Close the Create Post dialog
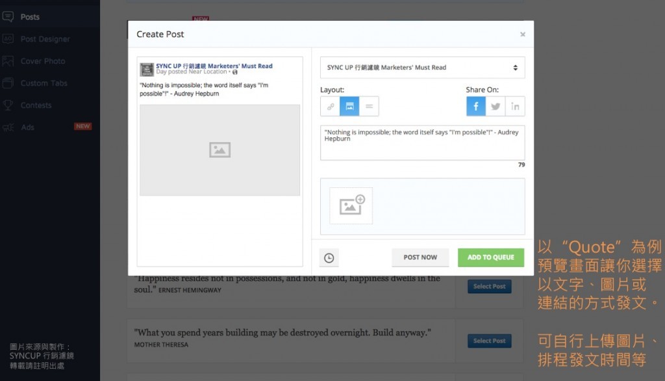665x381 pixels. [x=523, y=34]
